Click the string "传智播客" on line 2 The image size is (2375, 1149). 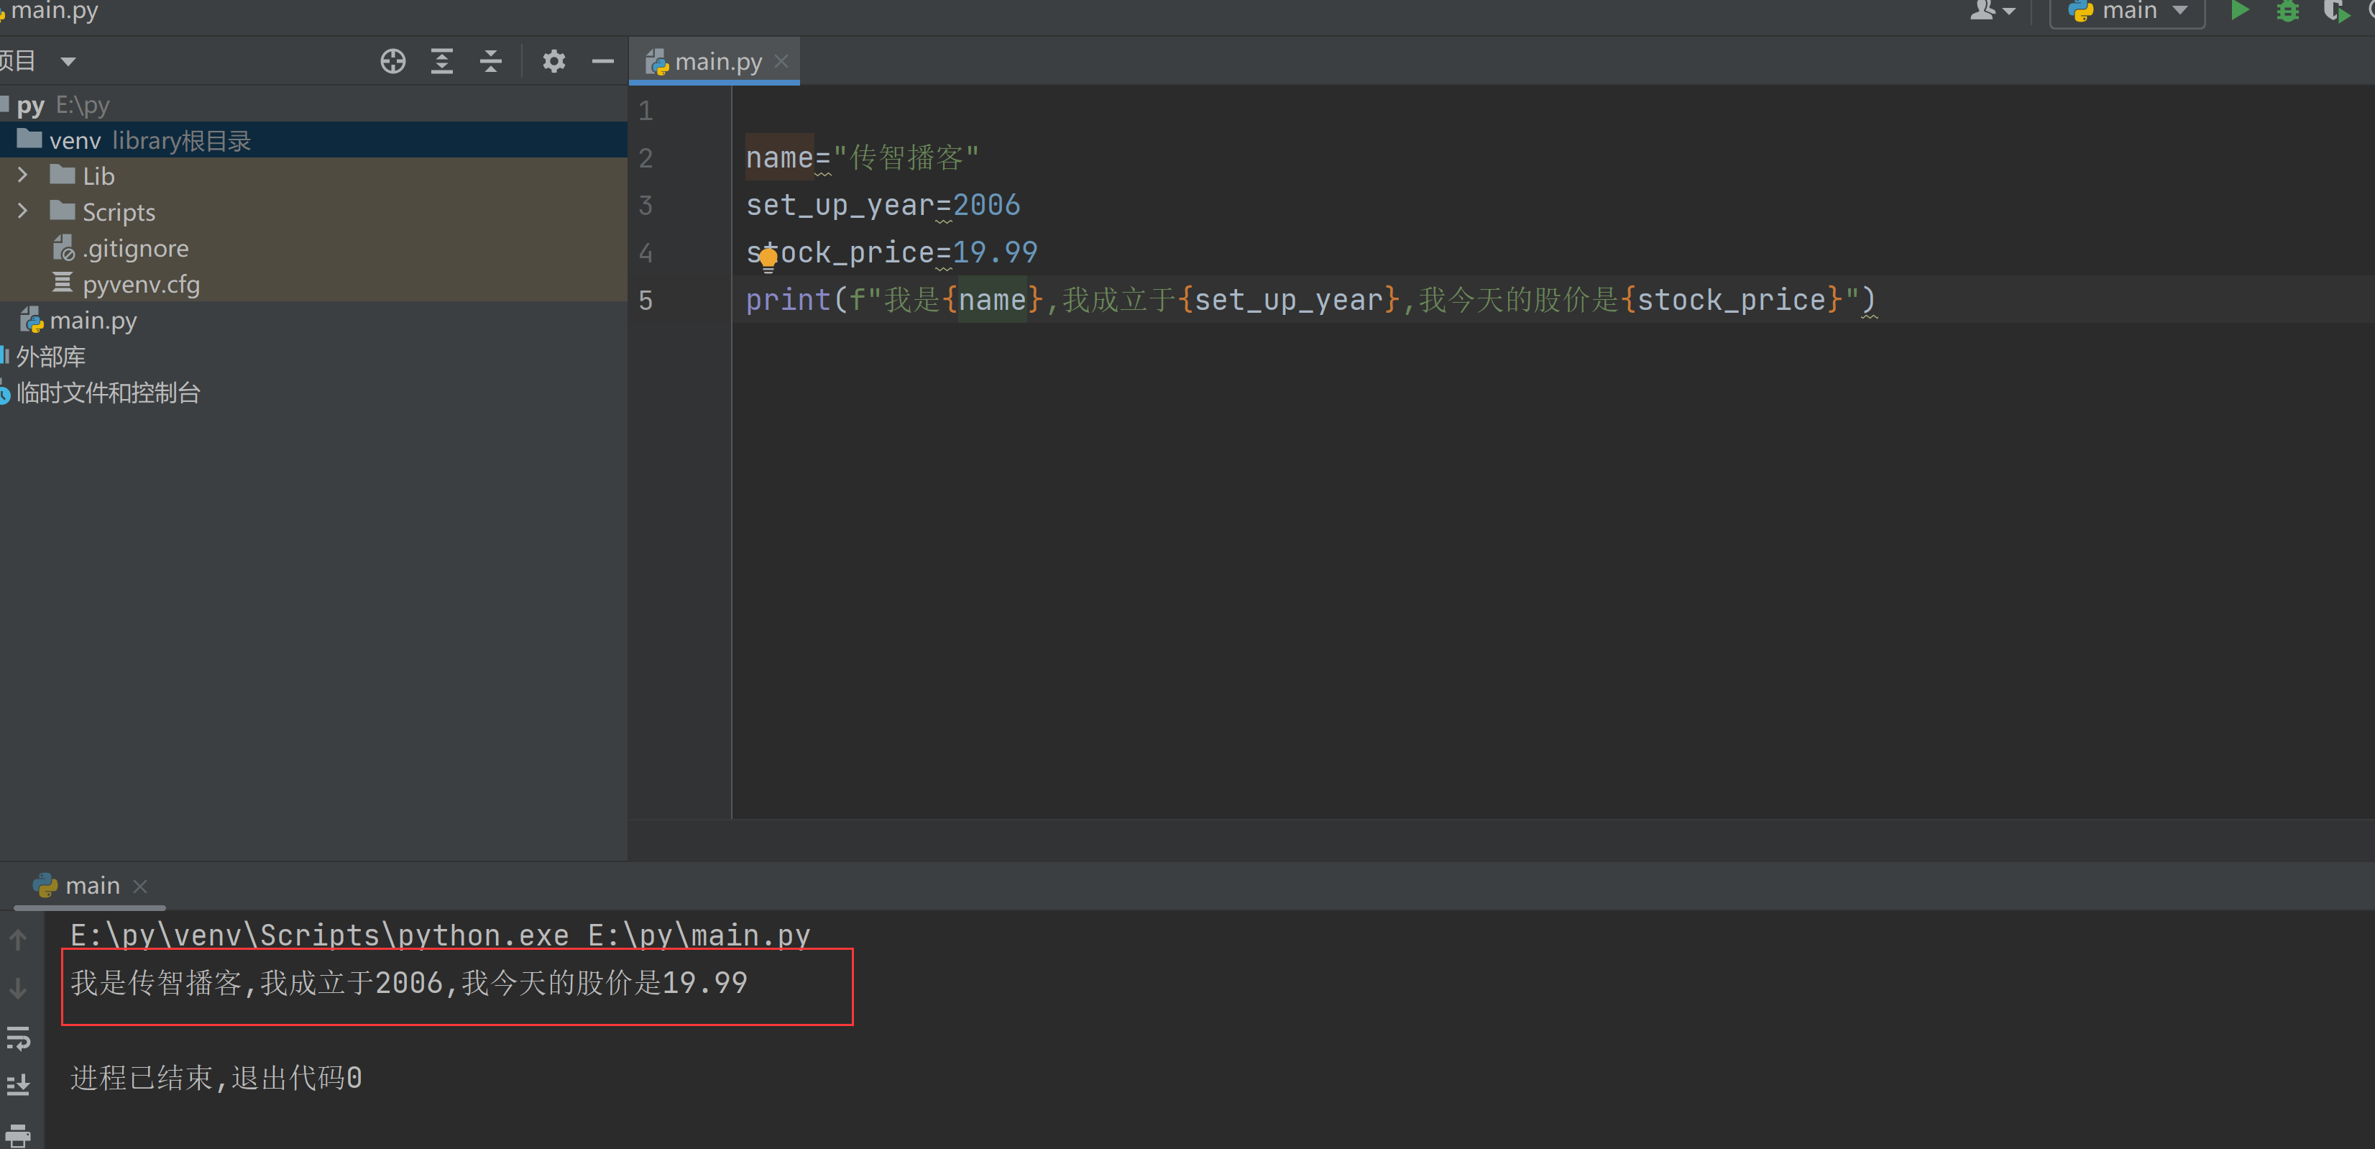click(906, 157)
